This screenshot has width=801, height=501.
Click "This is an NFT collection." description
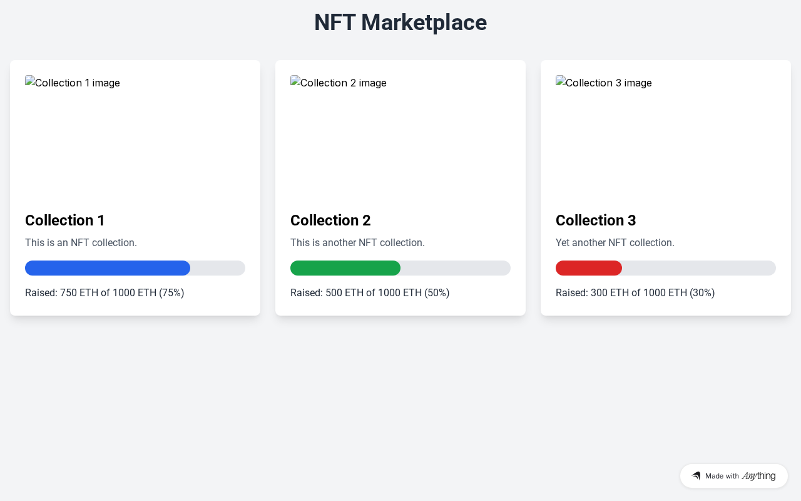81,242
